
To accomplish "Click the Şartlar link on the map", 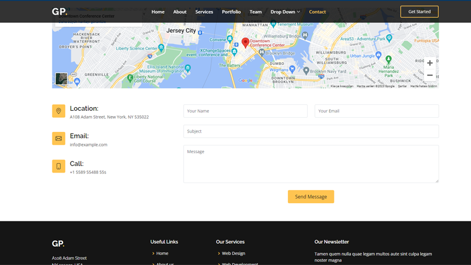I will pos(402,86).
